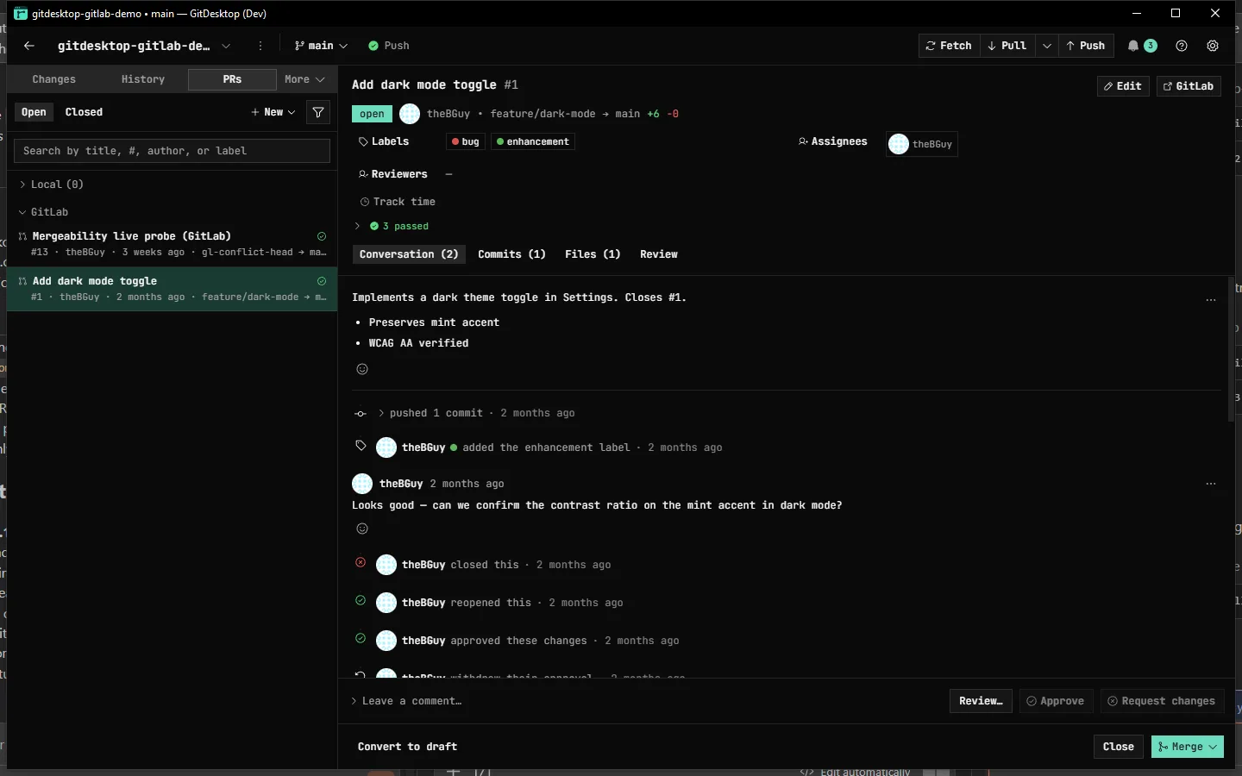Open description more-options ellipsis
1242x776 pixels.
(x=1211, y=300)
